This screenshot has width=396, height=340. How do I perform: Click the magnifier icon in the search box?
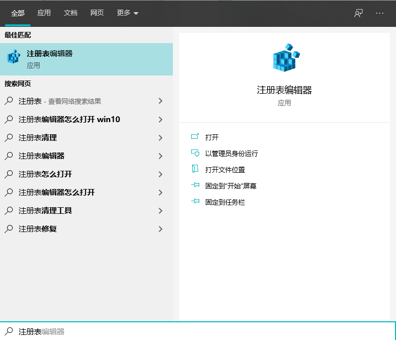9,331
